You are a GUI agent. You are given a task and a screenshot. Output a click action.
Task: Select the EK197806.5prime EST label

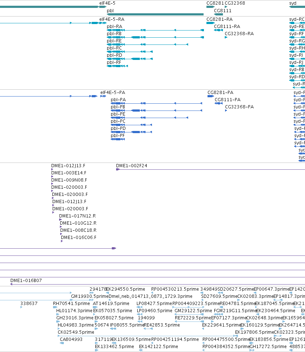[254, 332]
